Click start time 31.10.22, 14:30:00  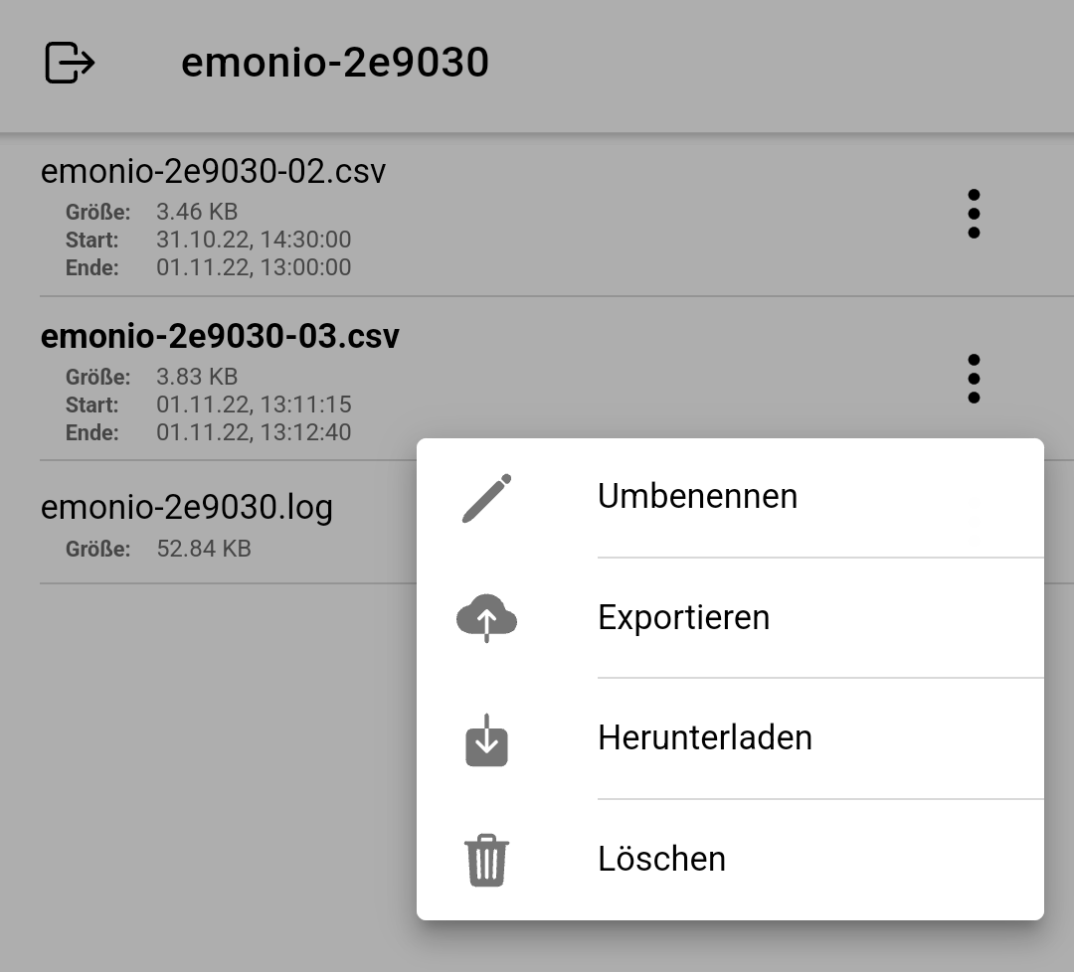(254, 240)
